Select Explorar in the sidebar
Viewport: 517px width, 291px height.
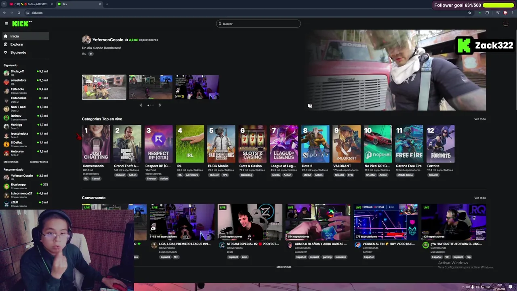(26, 44)
